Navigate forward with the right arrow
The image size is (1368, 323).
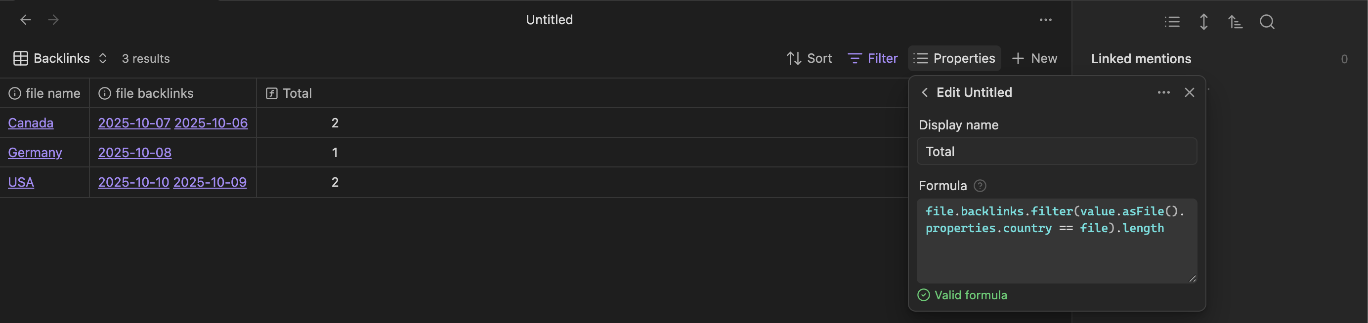click(x=54, y=20)
